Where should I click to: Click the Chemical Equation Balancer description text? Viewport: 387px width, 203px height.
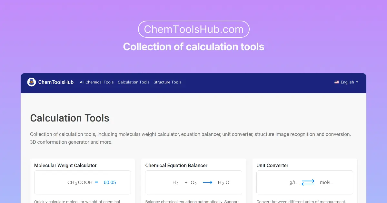(192, 201)
